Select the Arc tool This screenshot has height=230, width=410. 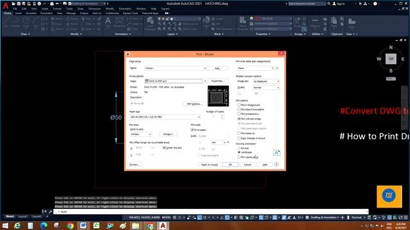point(36,22)
